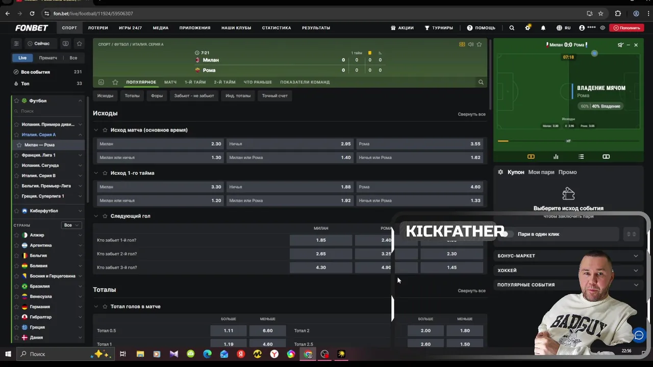This screenshot has width=653, height=367.
Task: Open match statistics bar chart icon in tracker
Action: 556,156
